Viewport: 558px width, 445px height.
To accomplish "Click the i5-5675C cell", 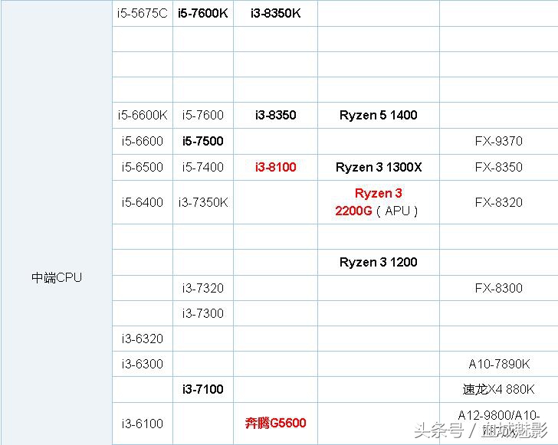I will click(x=143, y=13).
